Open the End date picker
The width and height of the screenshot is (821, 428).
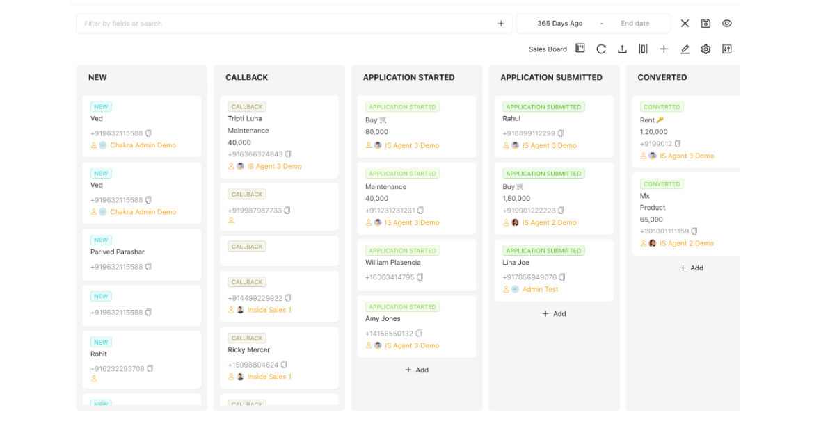pyautogui.click(x=635, y=23)
